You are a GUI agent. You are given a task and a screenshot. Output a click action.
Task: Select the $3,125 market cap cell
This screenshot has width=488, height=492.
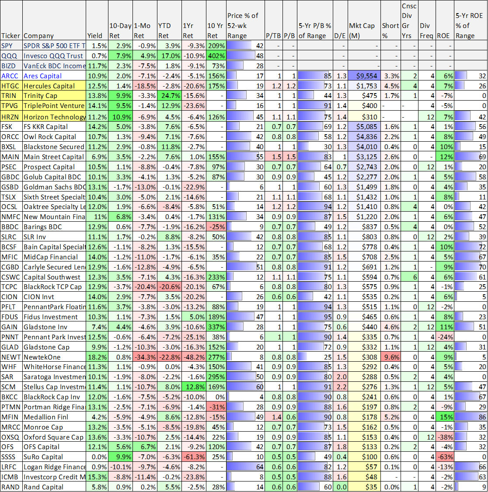[x=364, y=157]
